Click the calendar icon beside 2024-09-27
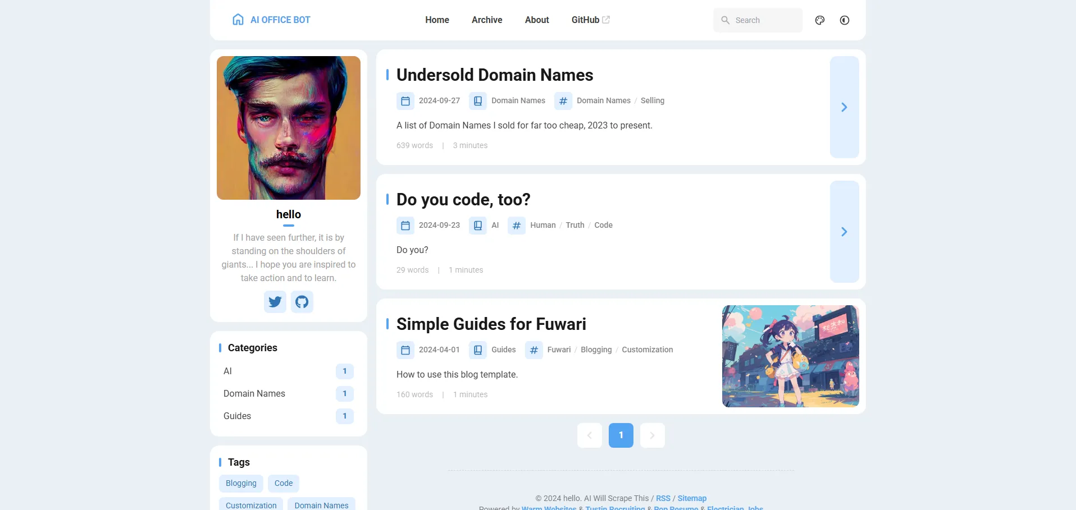This screenshot has height=510, width=1076. pos(405,101)
